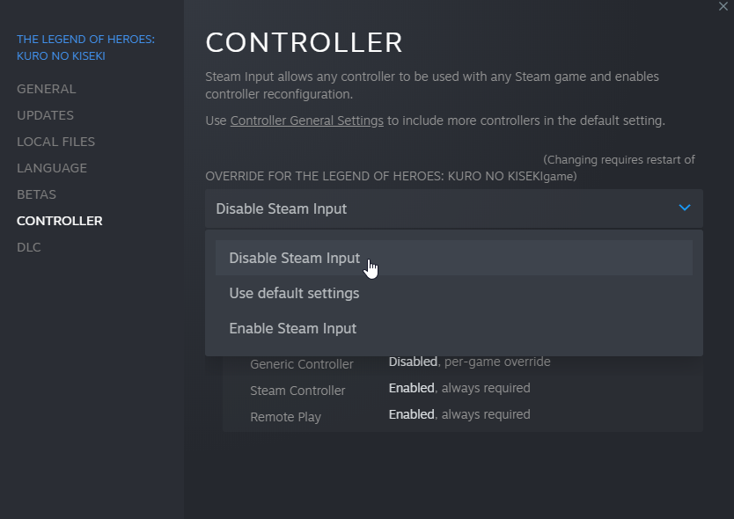734x519 pixels.
Task: Open the DLC section
Action: 28,247
